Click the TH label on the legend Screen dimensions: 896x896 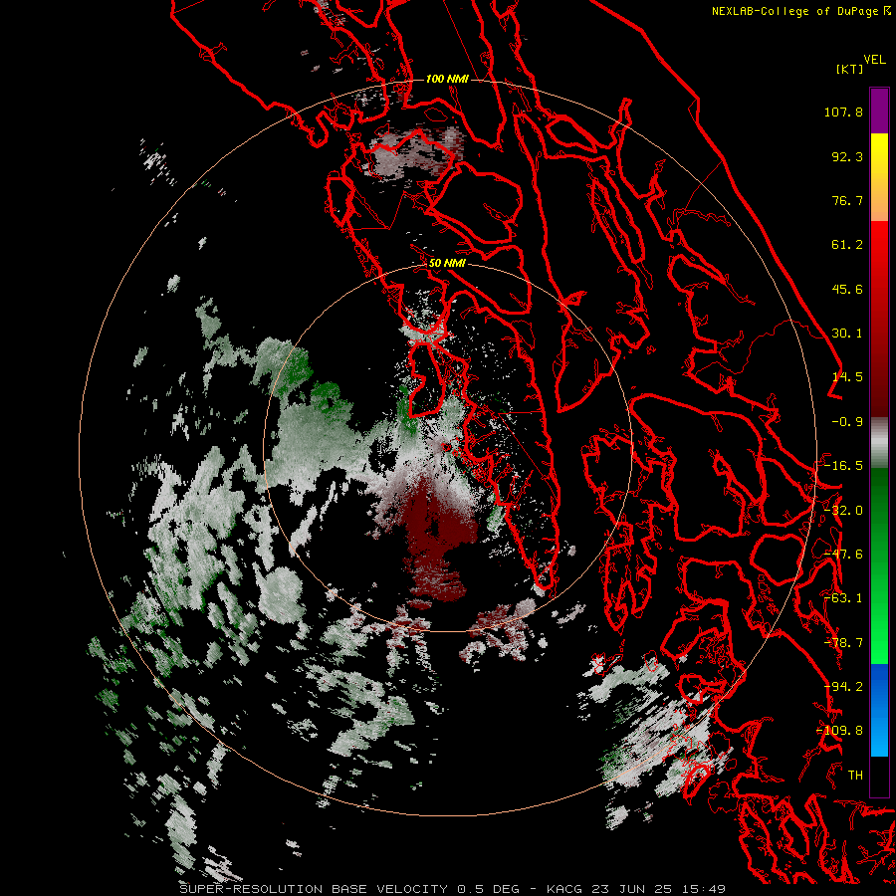(855, 776)
